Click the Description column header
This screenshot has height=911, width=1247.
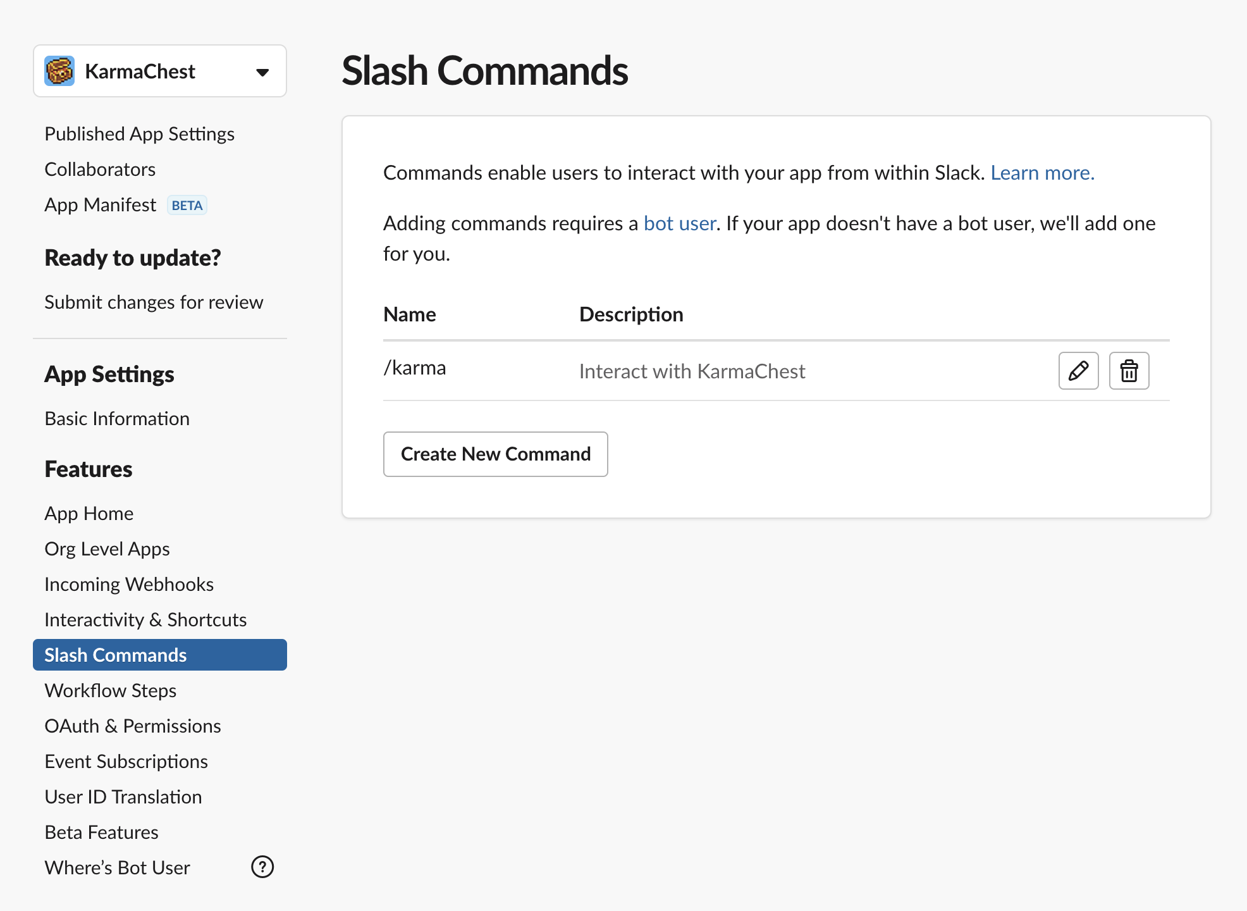[x=631, y=314]
